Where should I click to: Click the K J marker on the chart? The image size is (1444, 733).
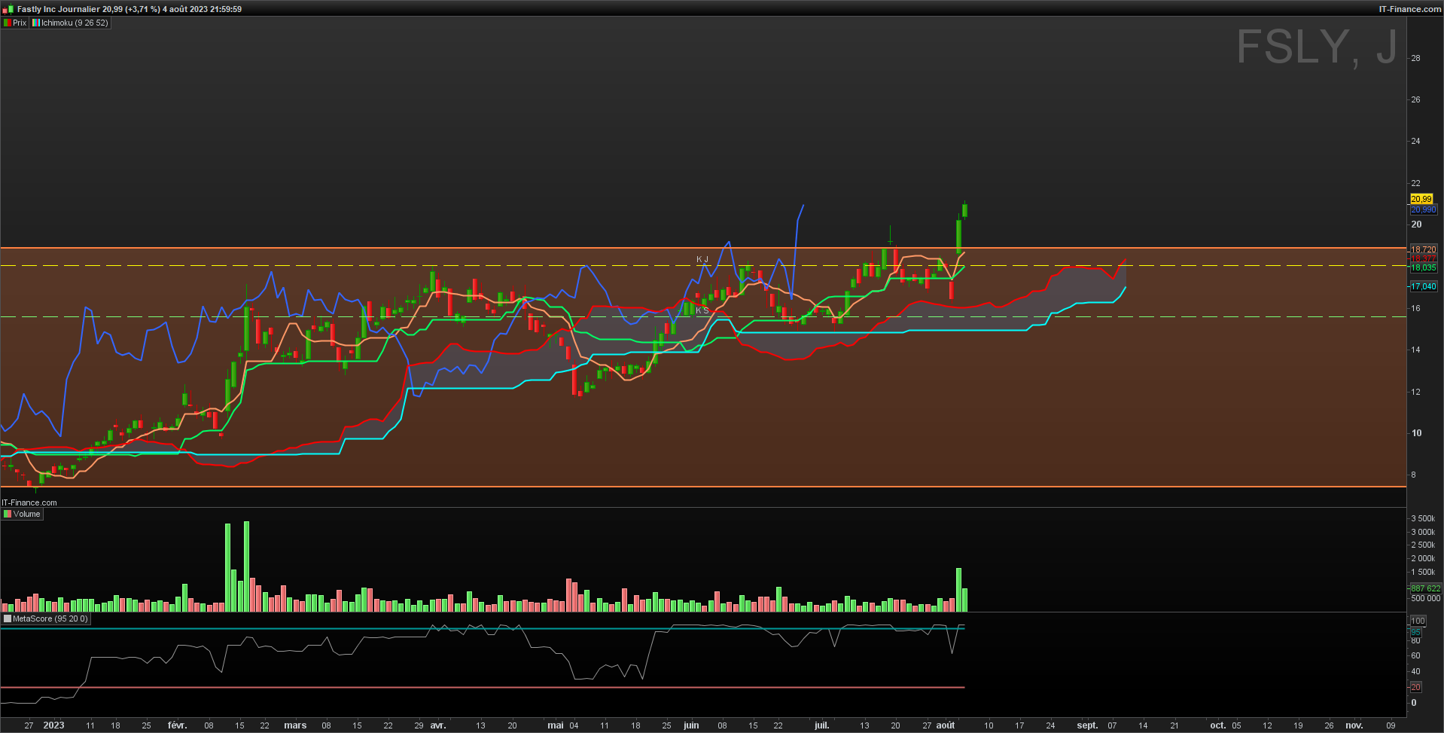point(702,259)
